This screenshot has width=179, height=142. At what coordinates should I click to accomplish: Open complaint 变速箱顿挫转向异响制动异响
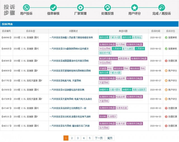70,71
